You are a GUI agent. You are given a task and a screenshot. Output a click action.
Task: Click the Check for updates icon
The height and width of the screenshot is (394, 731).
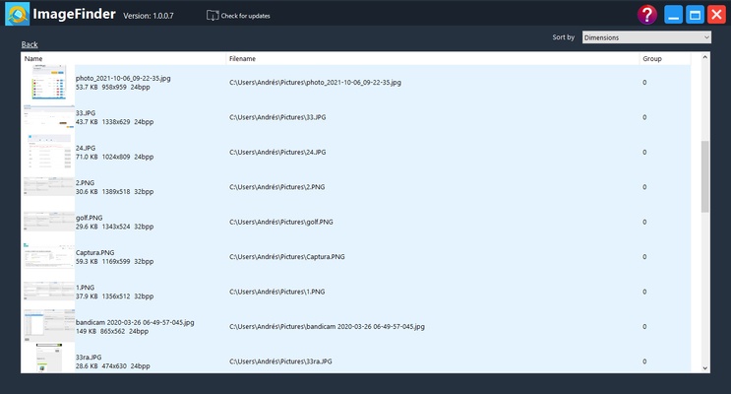point(213,16)
